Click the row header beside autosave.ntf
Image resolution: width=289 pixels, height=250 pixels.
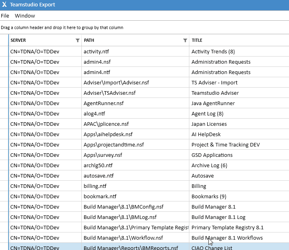point(4,176)
